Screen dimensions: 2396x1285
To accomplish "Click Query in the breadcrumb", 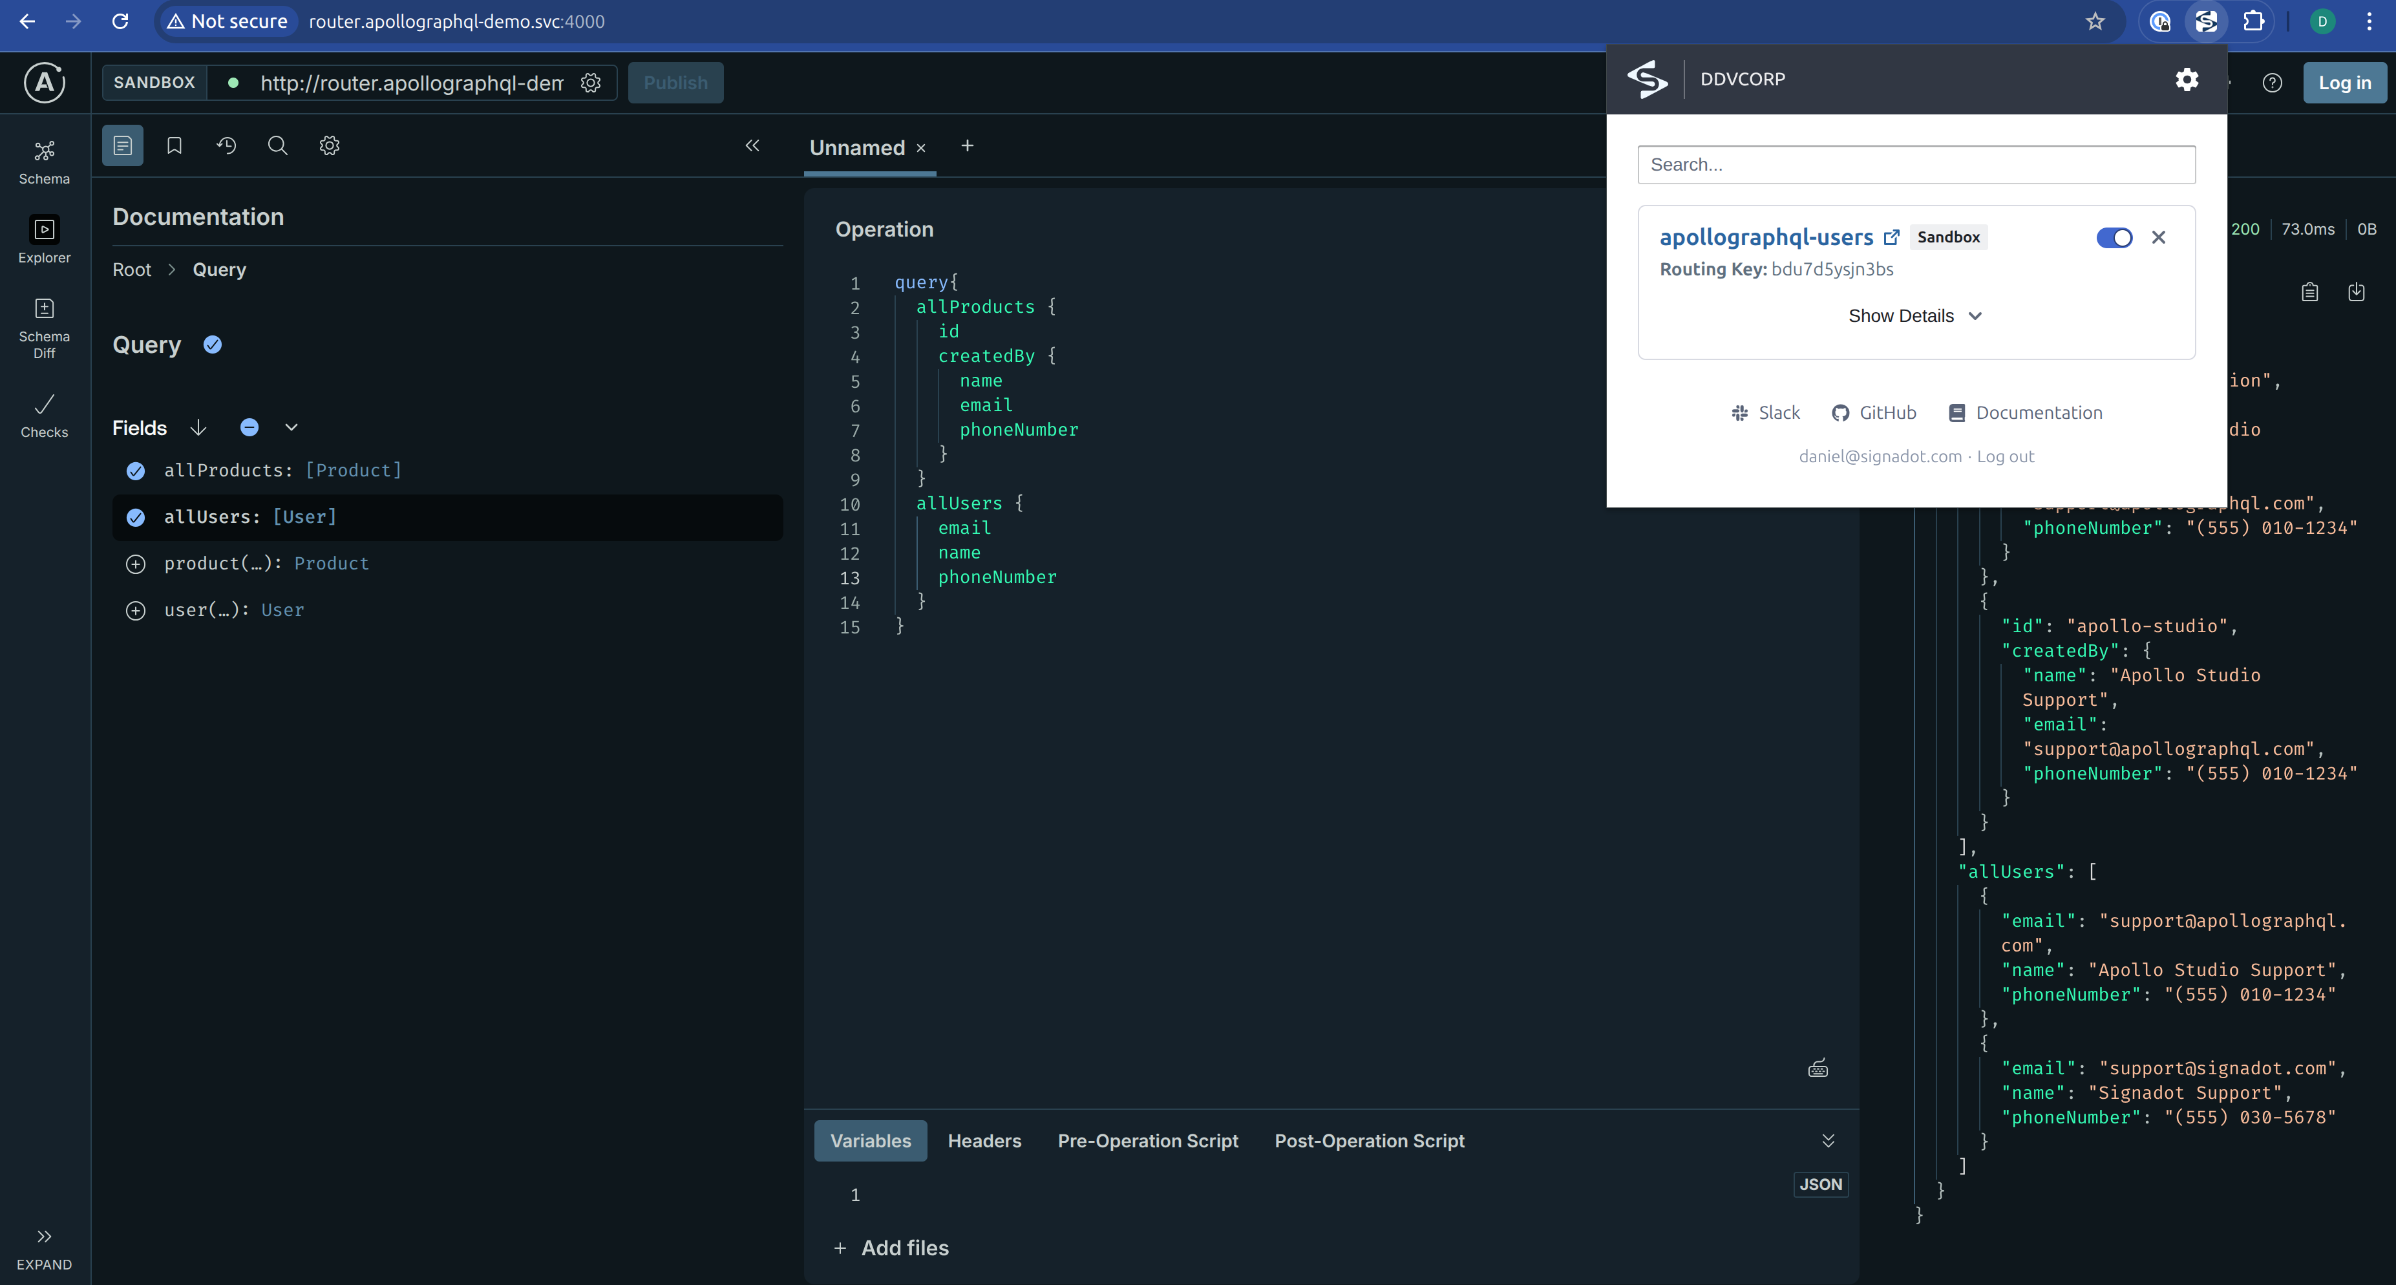I will [x=220, y=270].
